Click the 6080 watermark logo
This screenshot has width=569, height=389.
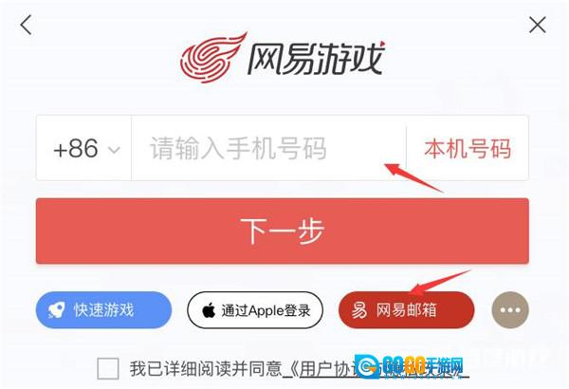[x=410, y=366]
